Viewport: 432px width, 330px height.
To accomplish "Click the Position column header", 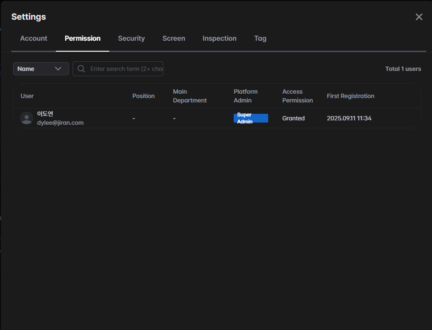I will (143, 96).
